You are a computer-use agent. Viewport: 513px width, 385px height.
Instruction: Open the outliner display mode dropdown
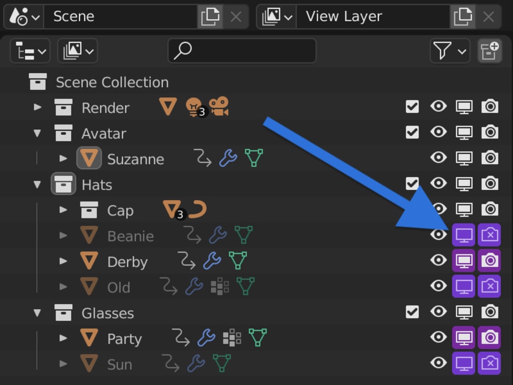point(30,51)
